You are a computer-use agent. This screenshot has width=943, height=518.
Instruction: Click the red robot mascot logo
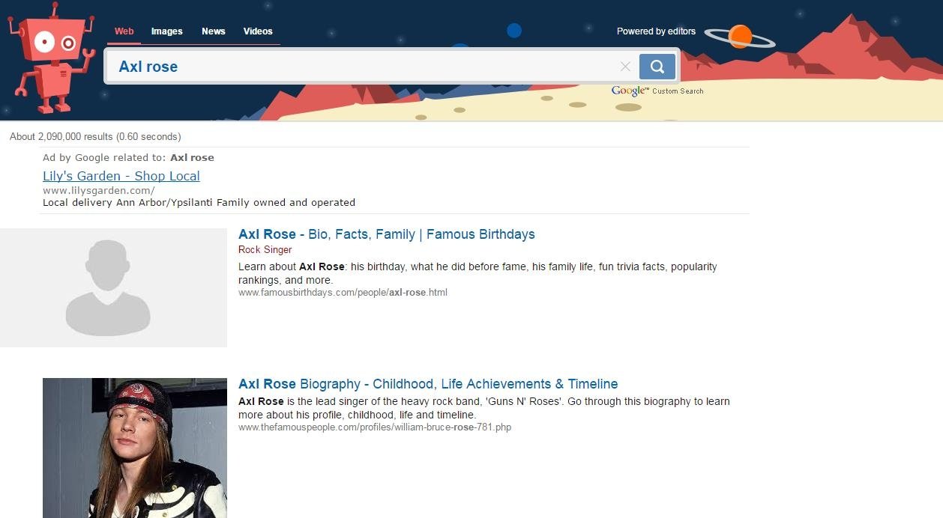(x=51, y=58)
